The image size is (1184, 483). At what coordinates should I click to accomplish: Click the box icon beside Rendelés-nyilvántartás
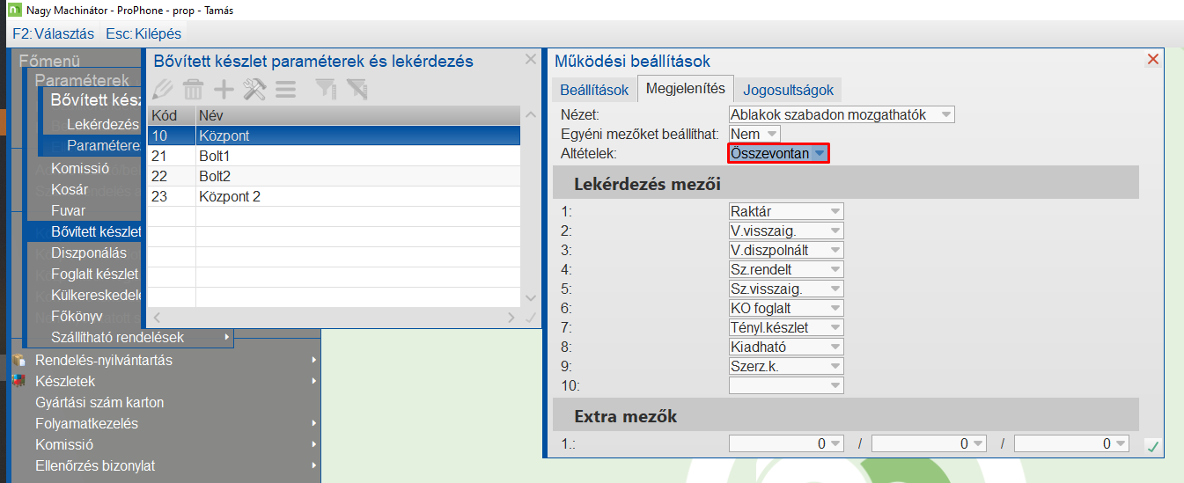coord(19,360)
